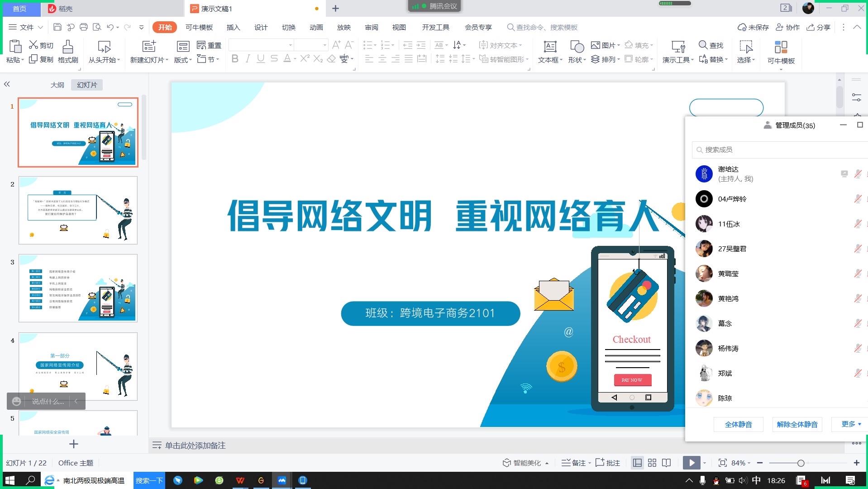
Task: Click the 解除全体静音 button
Action: (x=797, y=424)
